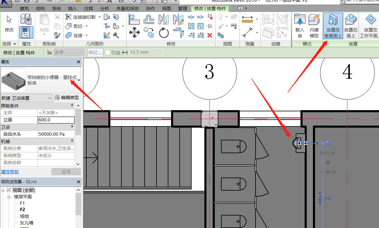
Task: Select Place on Face (放置在面上)
Action: [x=351, y=26]
